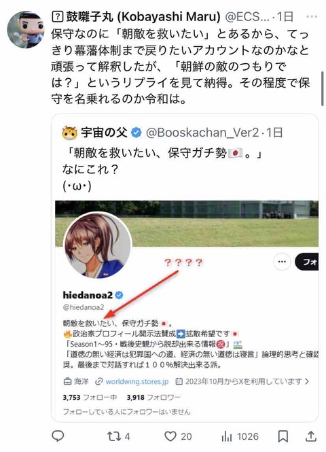Click the blue verified badge next to 宇宙の父
Image resolution: width=326 pixels, height=452 pixels.
[x=137, y=133]
